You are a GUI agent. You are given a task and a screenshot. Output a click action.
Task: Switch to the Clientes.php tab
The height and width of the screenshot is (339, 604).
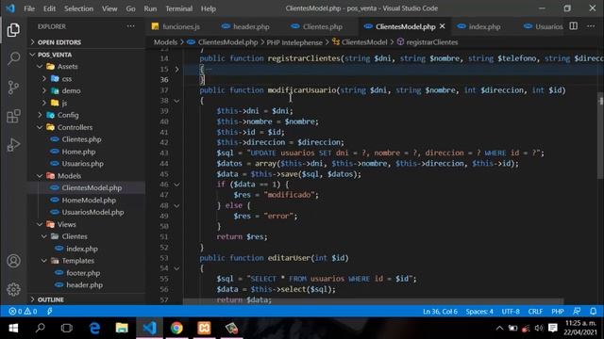click(317, 26)
